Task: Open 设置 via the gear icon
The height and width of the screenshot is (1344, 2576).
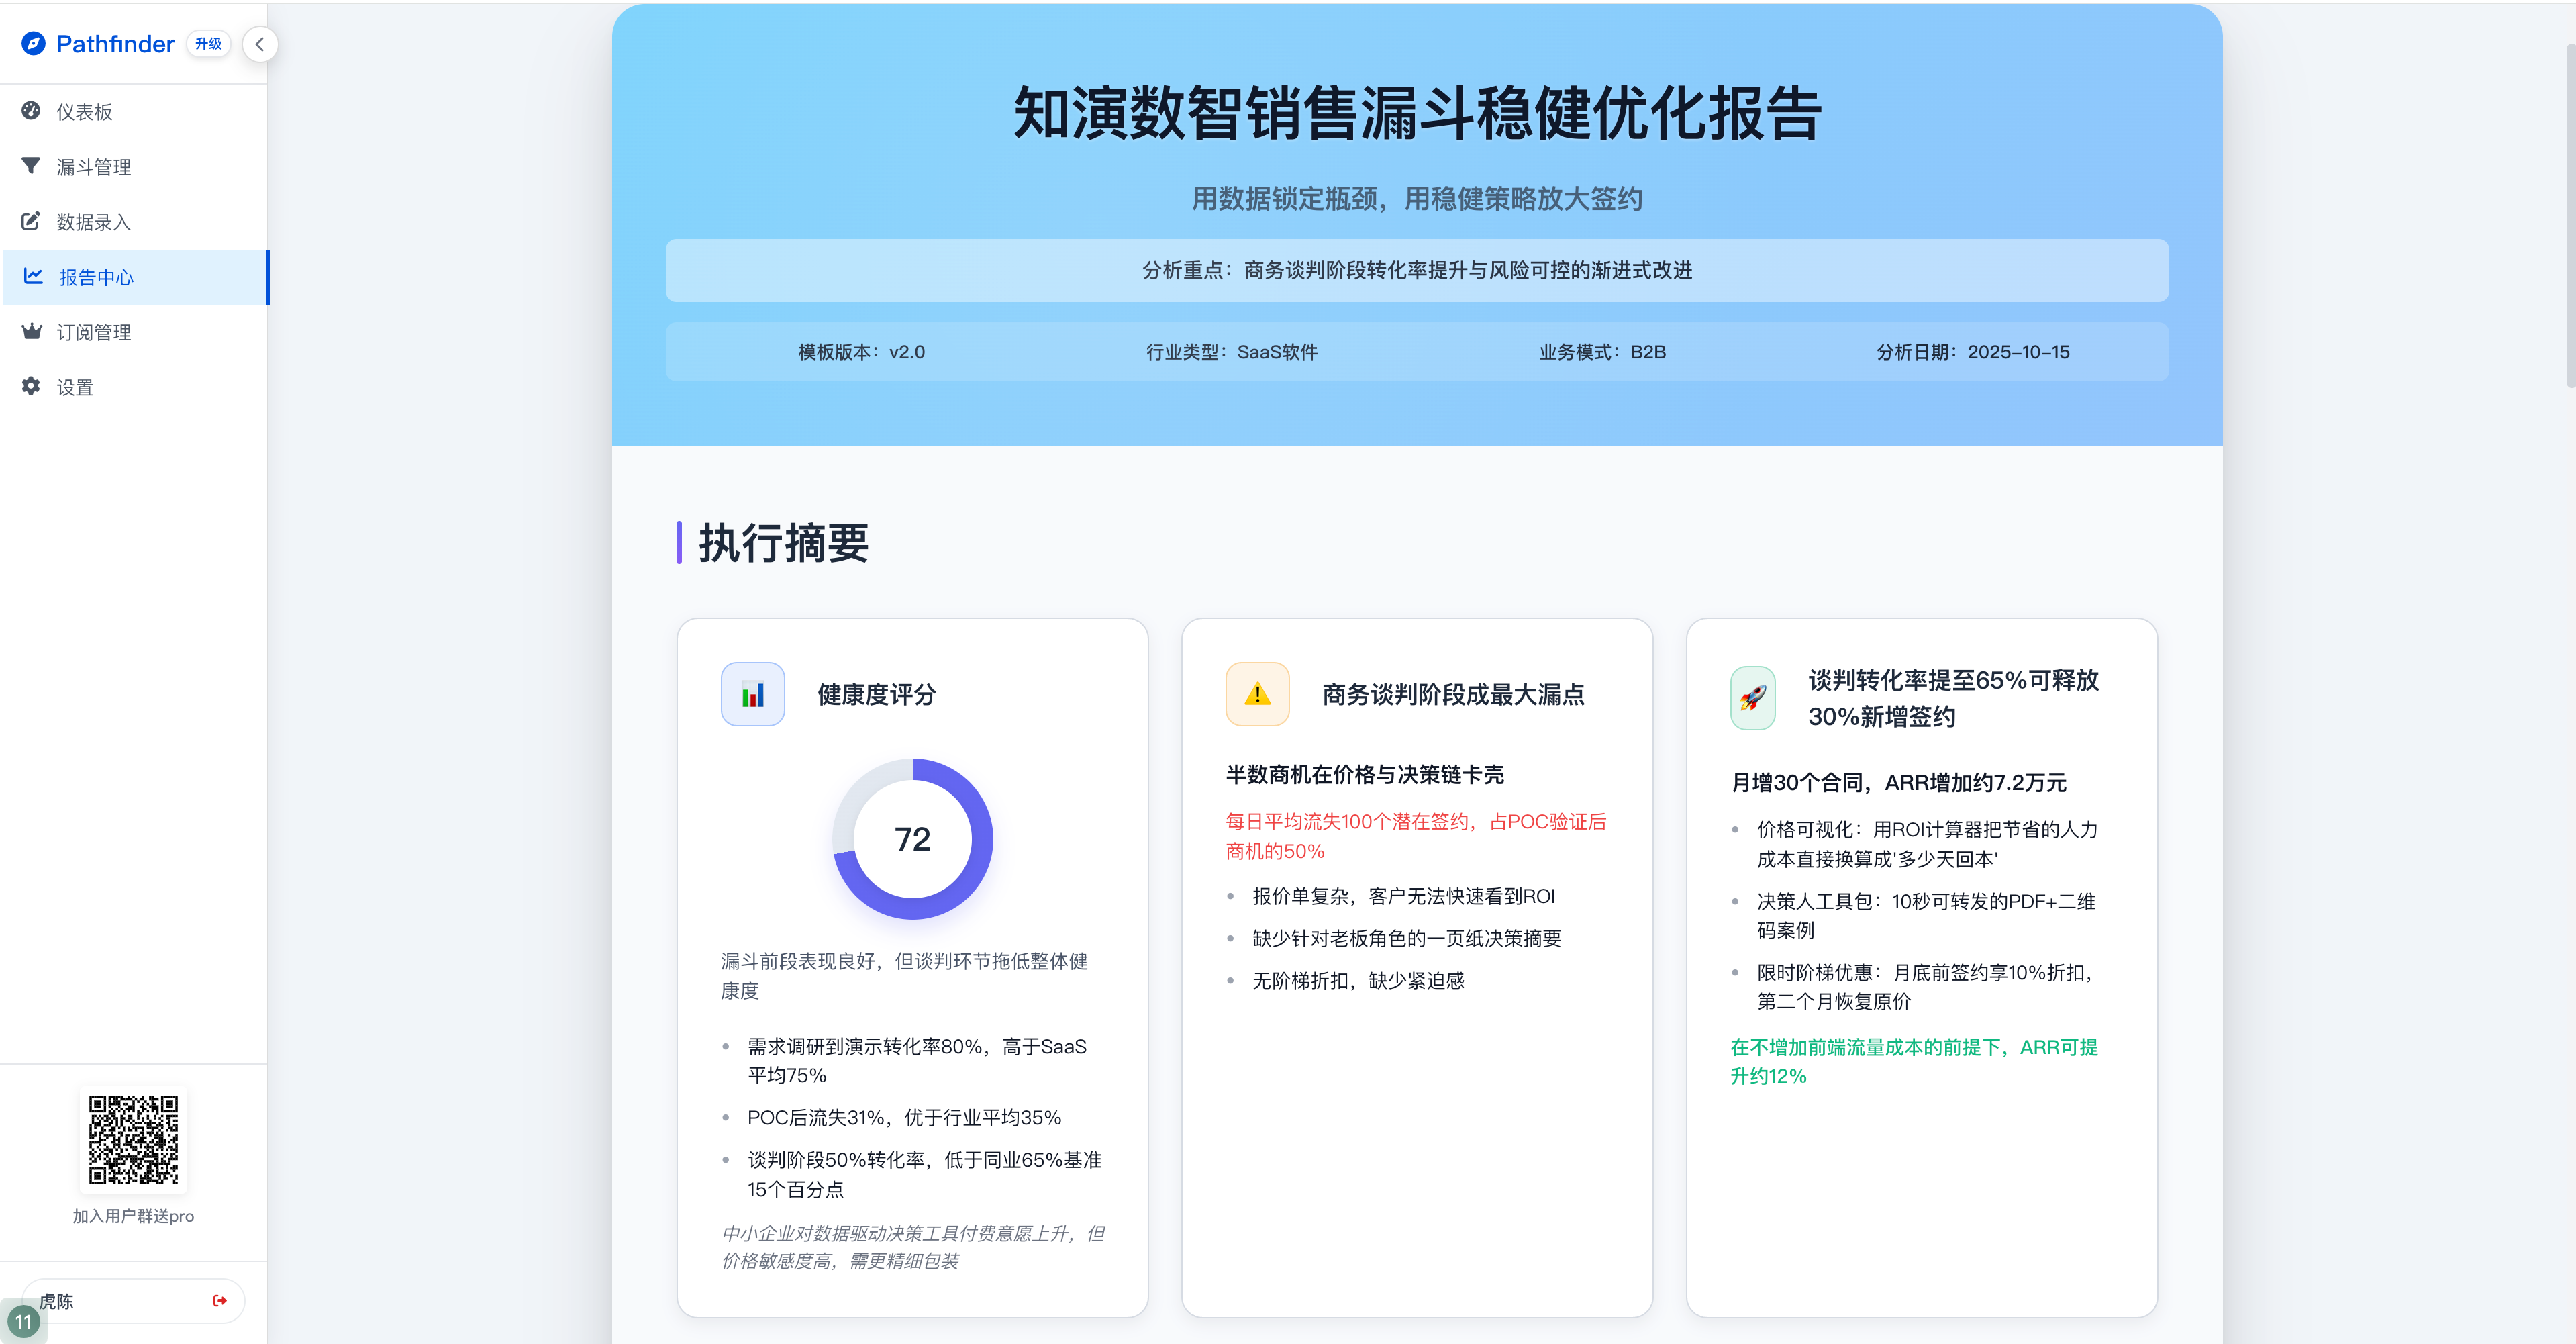Action: pos(31,387)
